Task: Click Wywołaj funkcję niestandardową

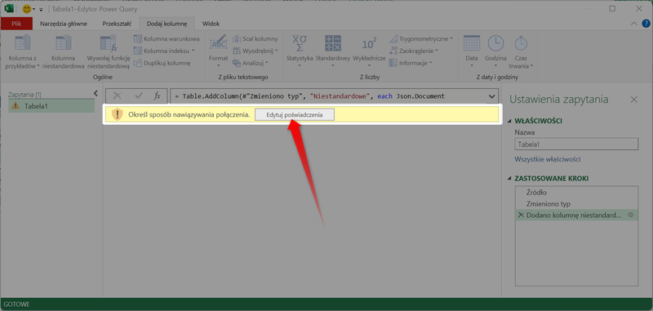Action: [109, 52]
